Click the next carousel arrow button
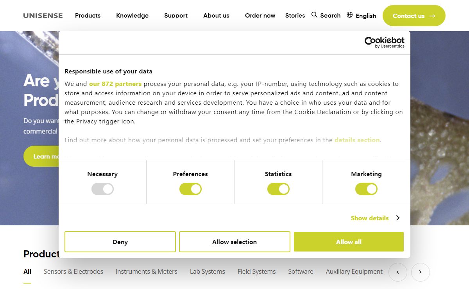This screenshot has height=289, width=469. pyautogui.click(x=420, y=272)
